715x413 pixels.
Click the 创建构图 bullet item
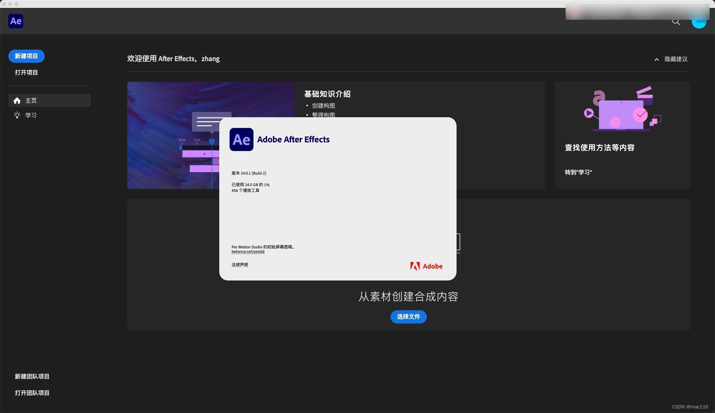tap(323, 106)
